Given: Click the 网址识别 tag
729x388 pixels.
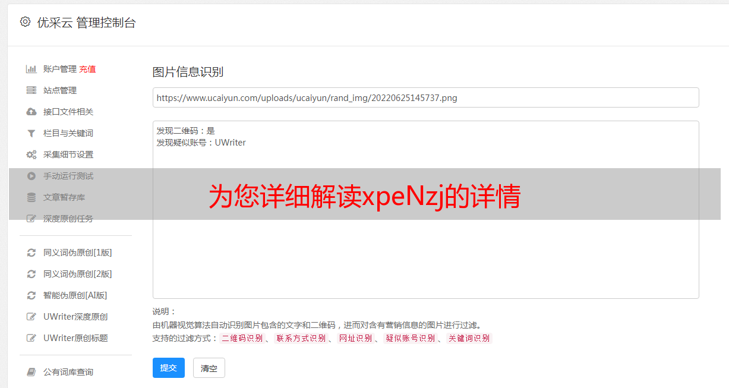Looking at the screenshot, I should (355, 338).
